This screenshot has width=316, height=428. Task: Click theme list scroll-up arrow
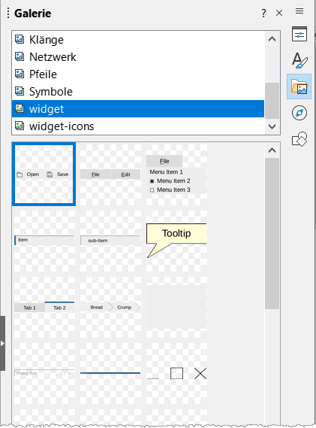[272, 39]
